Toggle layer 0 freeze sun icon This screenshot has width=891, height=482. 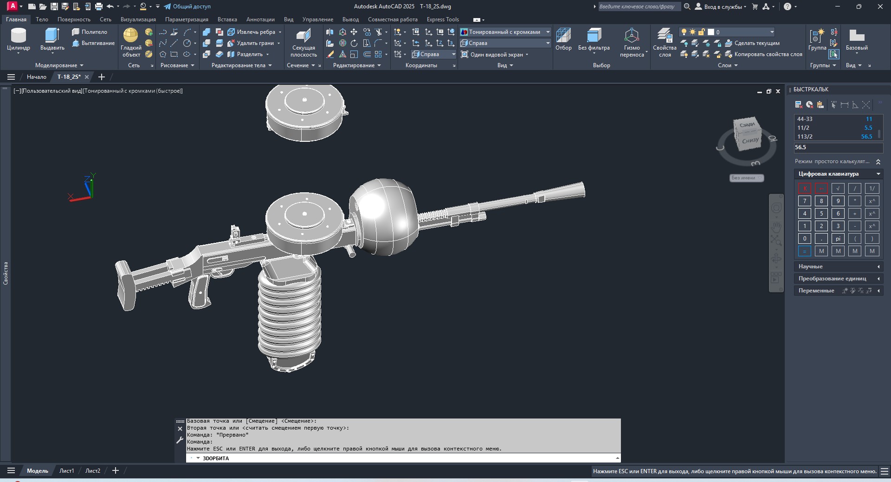pos(692,32)
